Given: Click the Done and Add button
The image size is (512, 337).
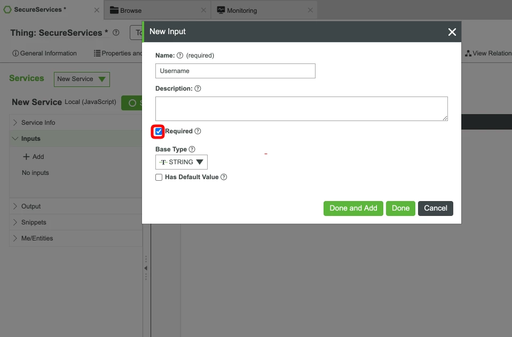Looking at the screenshot, I should pos(353,208).
